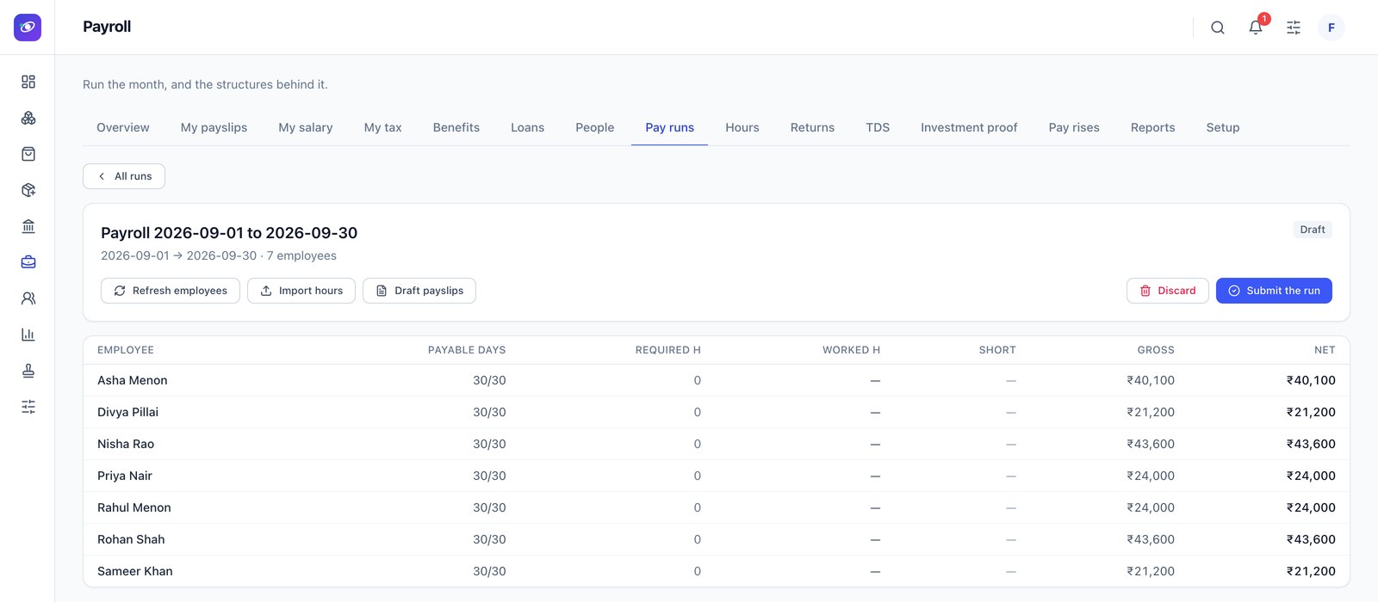
Task: Open the people sidebar icon
Action: (x=28, y=298)
